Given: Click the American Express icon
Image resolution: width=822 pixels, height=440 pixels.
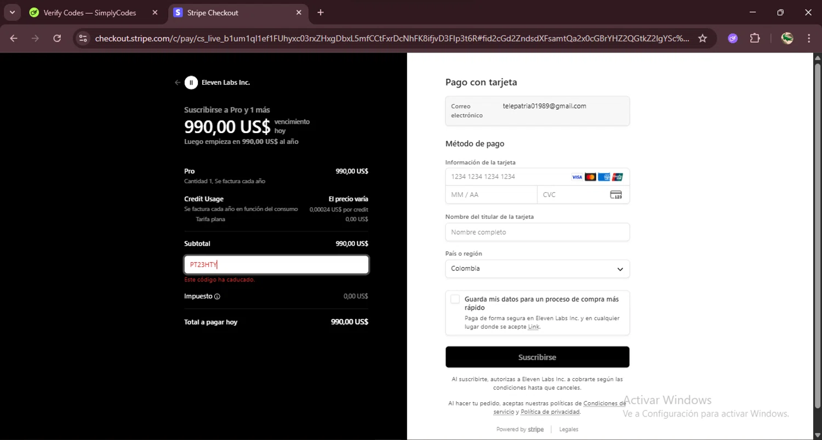Looking at the screenshot, I should [604, 177].
